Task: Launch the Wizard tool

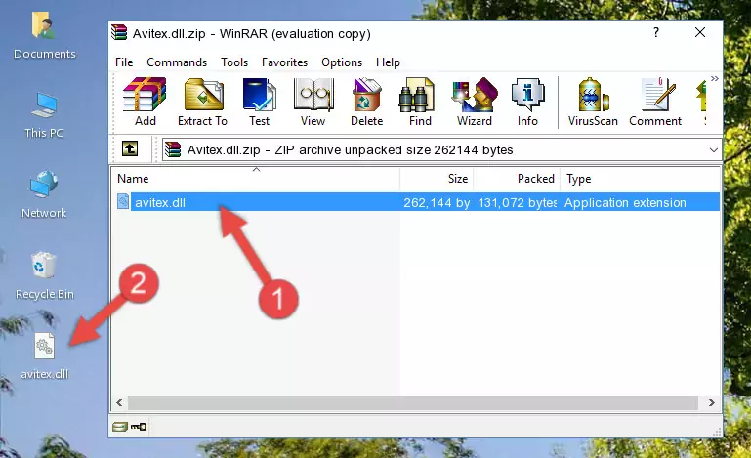Action: 475,102
